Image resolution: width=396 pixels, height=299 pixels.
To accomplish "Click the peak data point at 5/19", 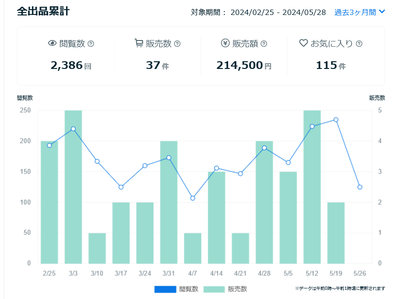I will (336, 120).
